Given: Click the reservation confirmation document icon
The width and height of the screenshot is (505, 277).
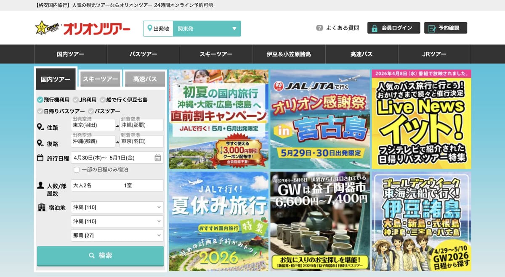Looking at the screenshot, I should (432, 28).
